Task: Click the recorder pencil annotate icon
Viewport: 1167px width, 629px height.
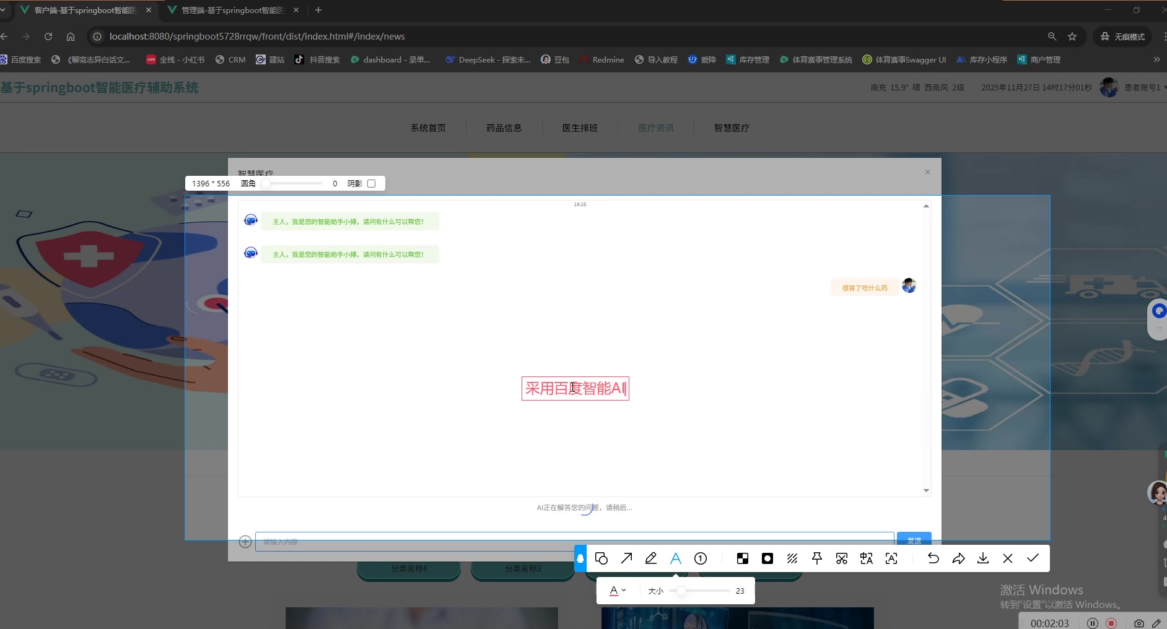Action: [1156, 623]
